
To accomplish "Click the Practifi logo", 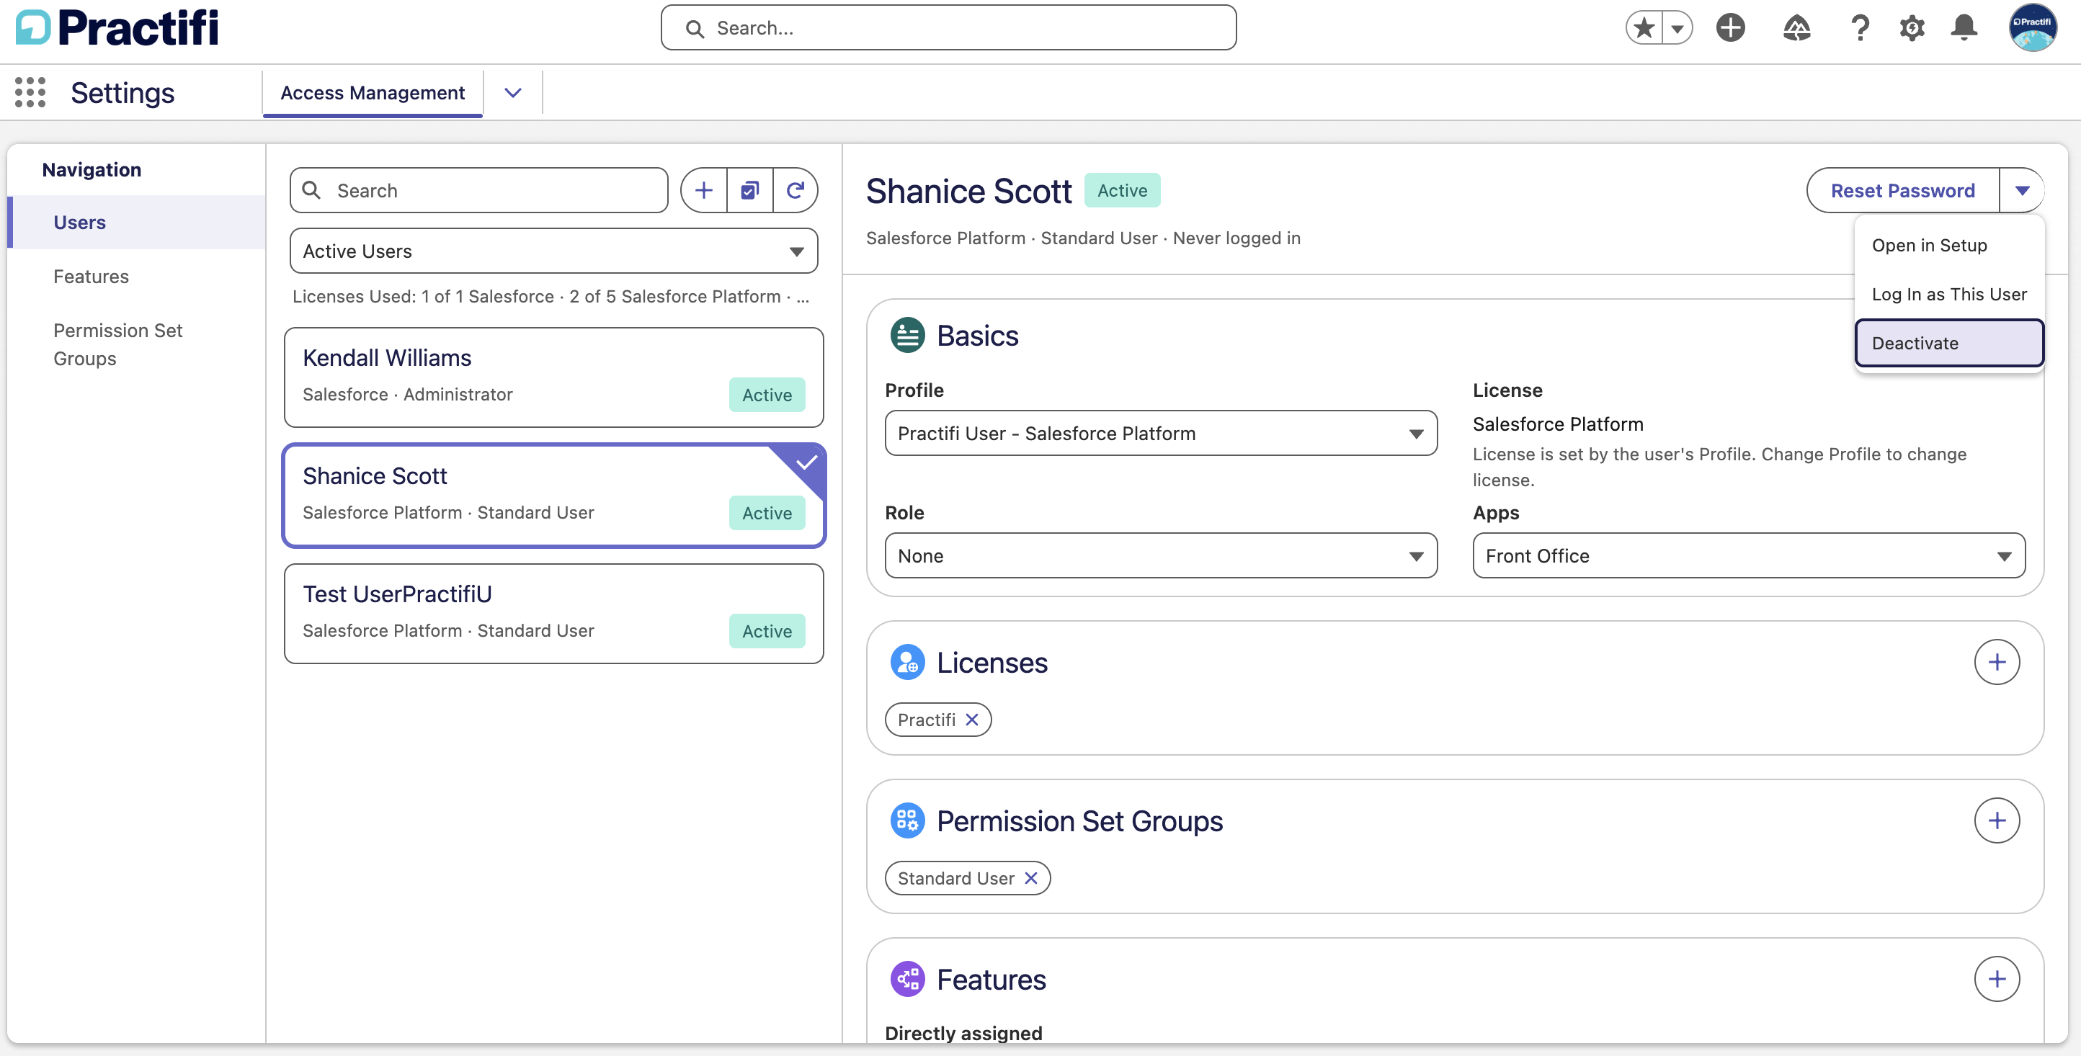I will 117,27.
